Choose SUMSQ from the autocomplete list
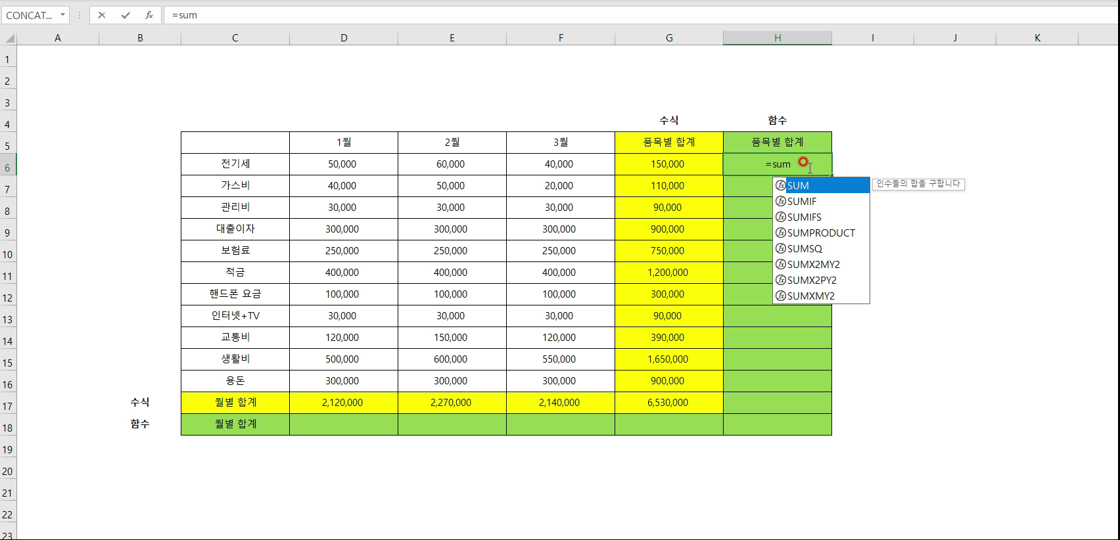This screenshot has width=1120, height=540. coord(821,248)
